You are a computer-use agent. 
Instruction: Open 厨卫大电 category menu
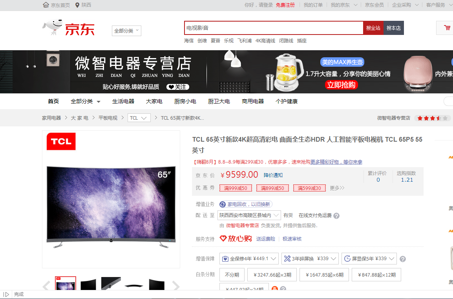click(x=219, y=101)
